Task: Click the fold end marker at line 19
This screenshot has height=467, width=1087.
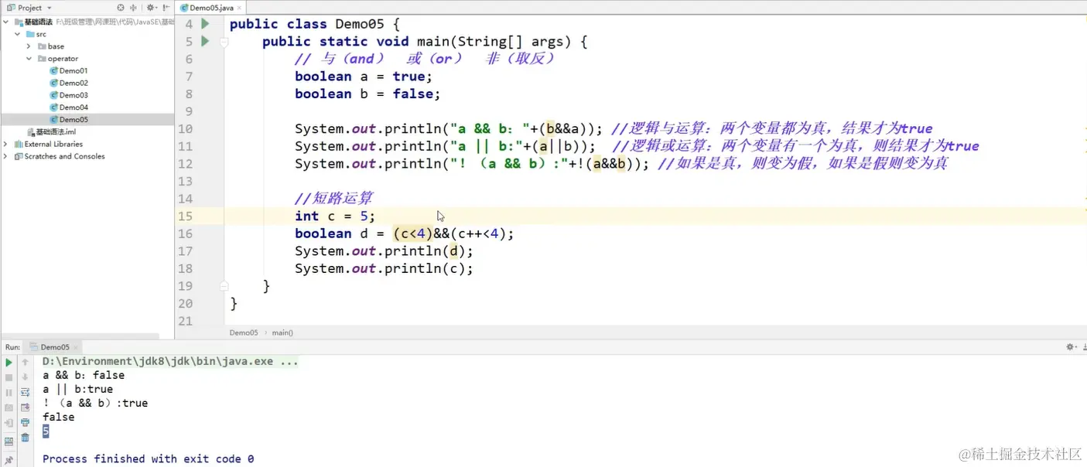Action: pyautogui.click(x=224, y=285)
